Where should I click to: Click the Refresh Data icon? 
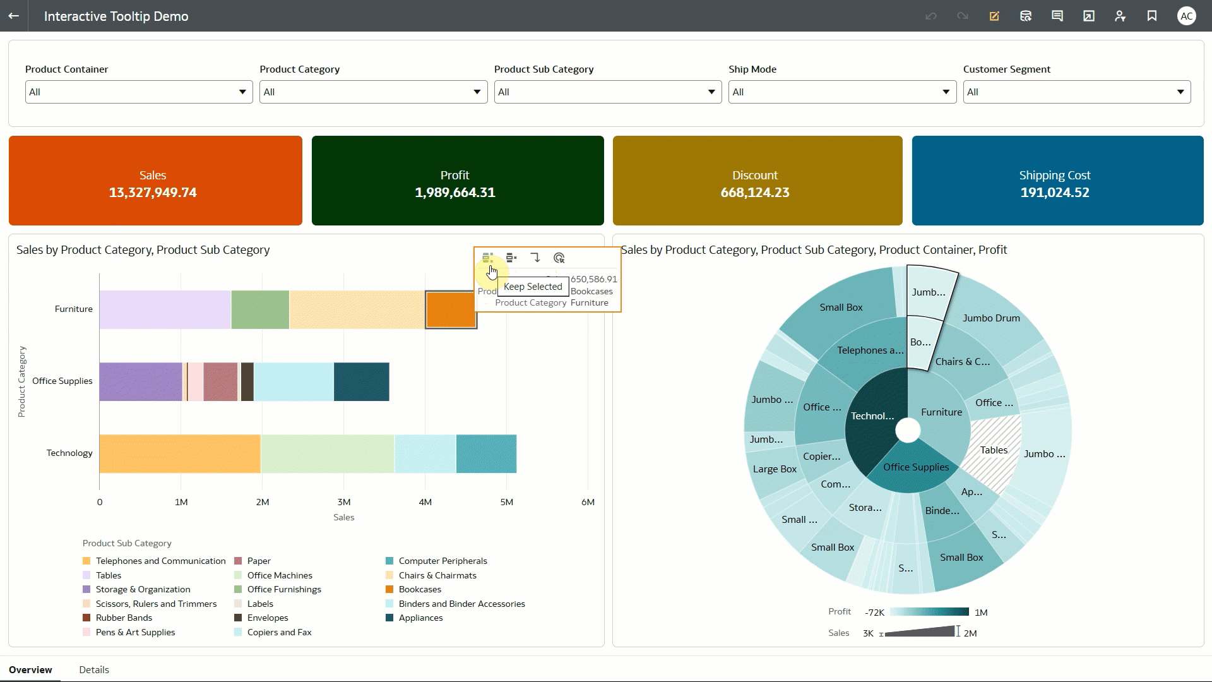pyautogui.click(x=1026, y=16)
